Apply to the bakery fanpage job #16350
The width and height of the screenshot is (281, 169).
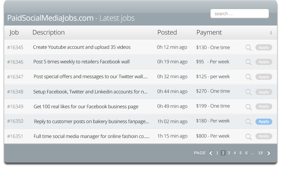coord(264,121)
